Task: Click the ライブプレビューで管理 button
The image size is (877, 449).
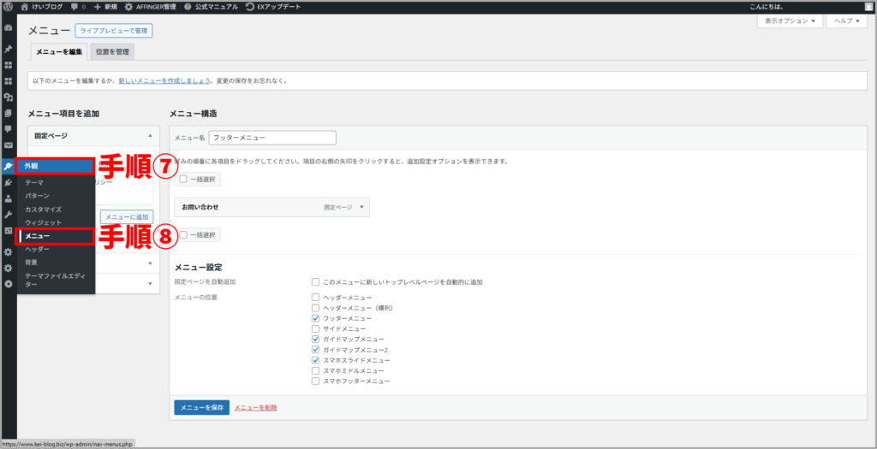Action: coord(113,31)
